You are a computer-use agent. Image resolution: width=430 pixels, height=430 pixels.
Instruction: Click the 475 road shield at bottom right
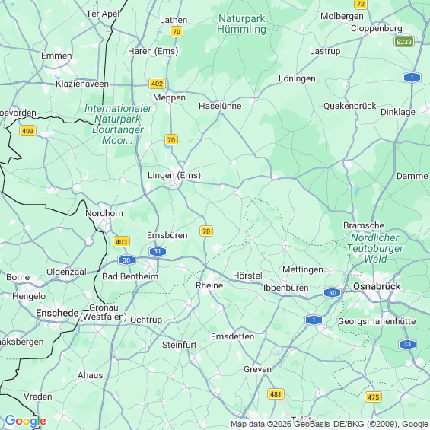click(373, 397)
